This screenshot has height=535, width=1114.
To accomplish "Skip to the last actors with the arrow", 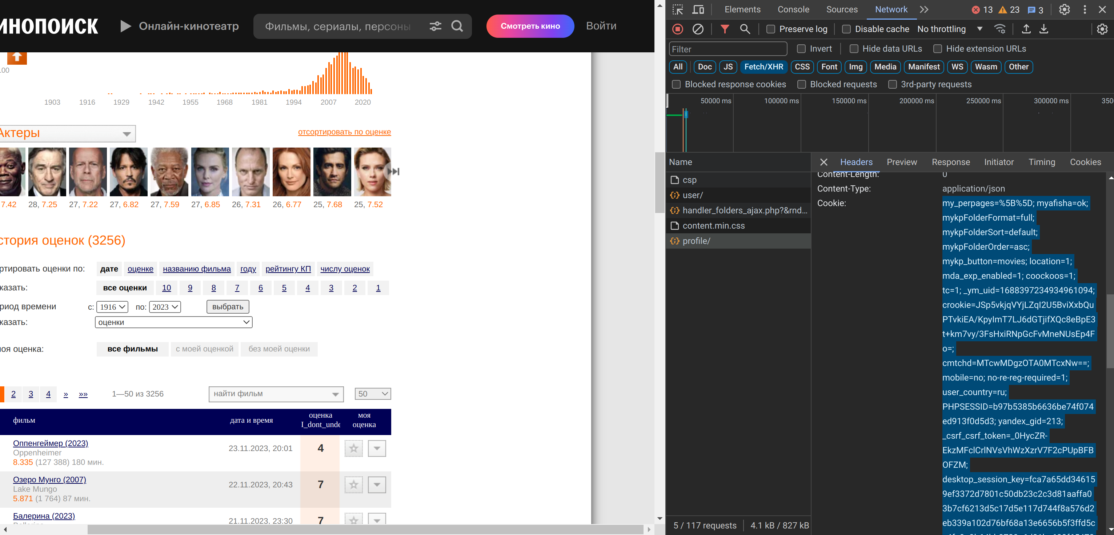I will (393, 172).
